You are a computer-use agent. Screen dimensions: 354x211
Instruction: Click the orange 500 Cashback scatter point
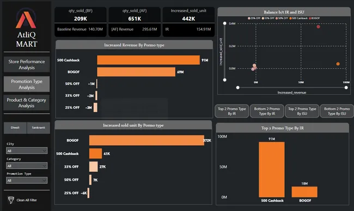pyautogui.click(x=338, y=64)
